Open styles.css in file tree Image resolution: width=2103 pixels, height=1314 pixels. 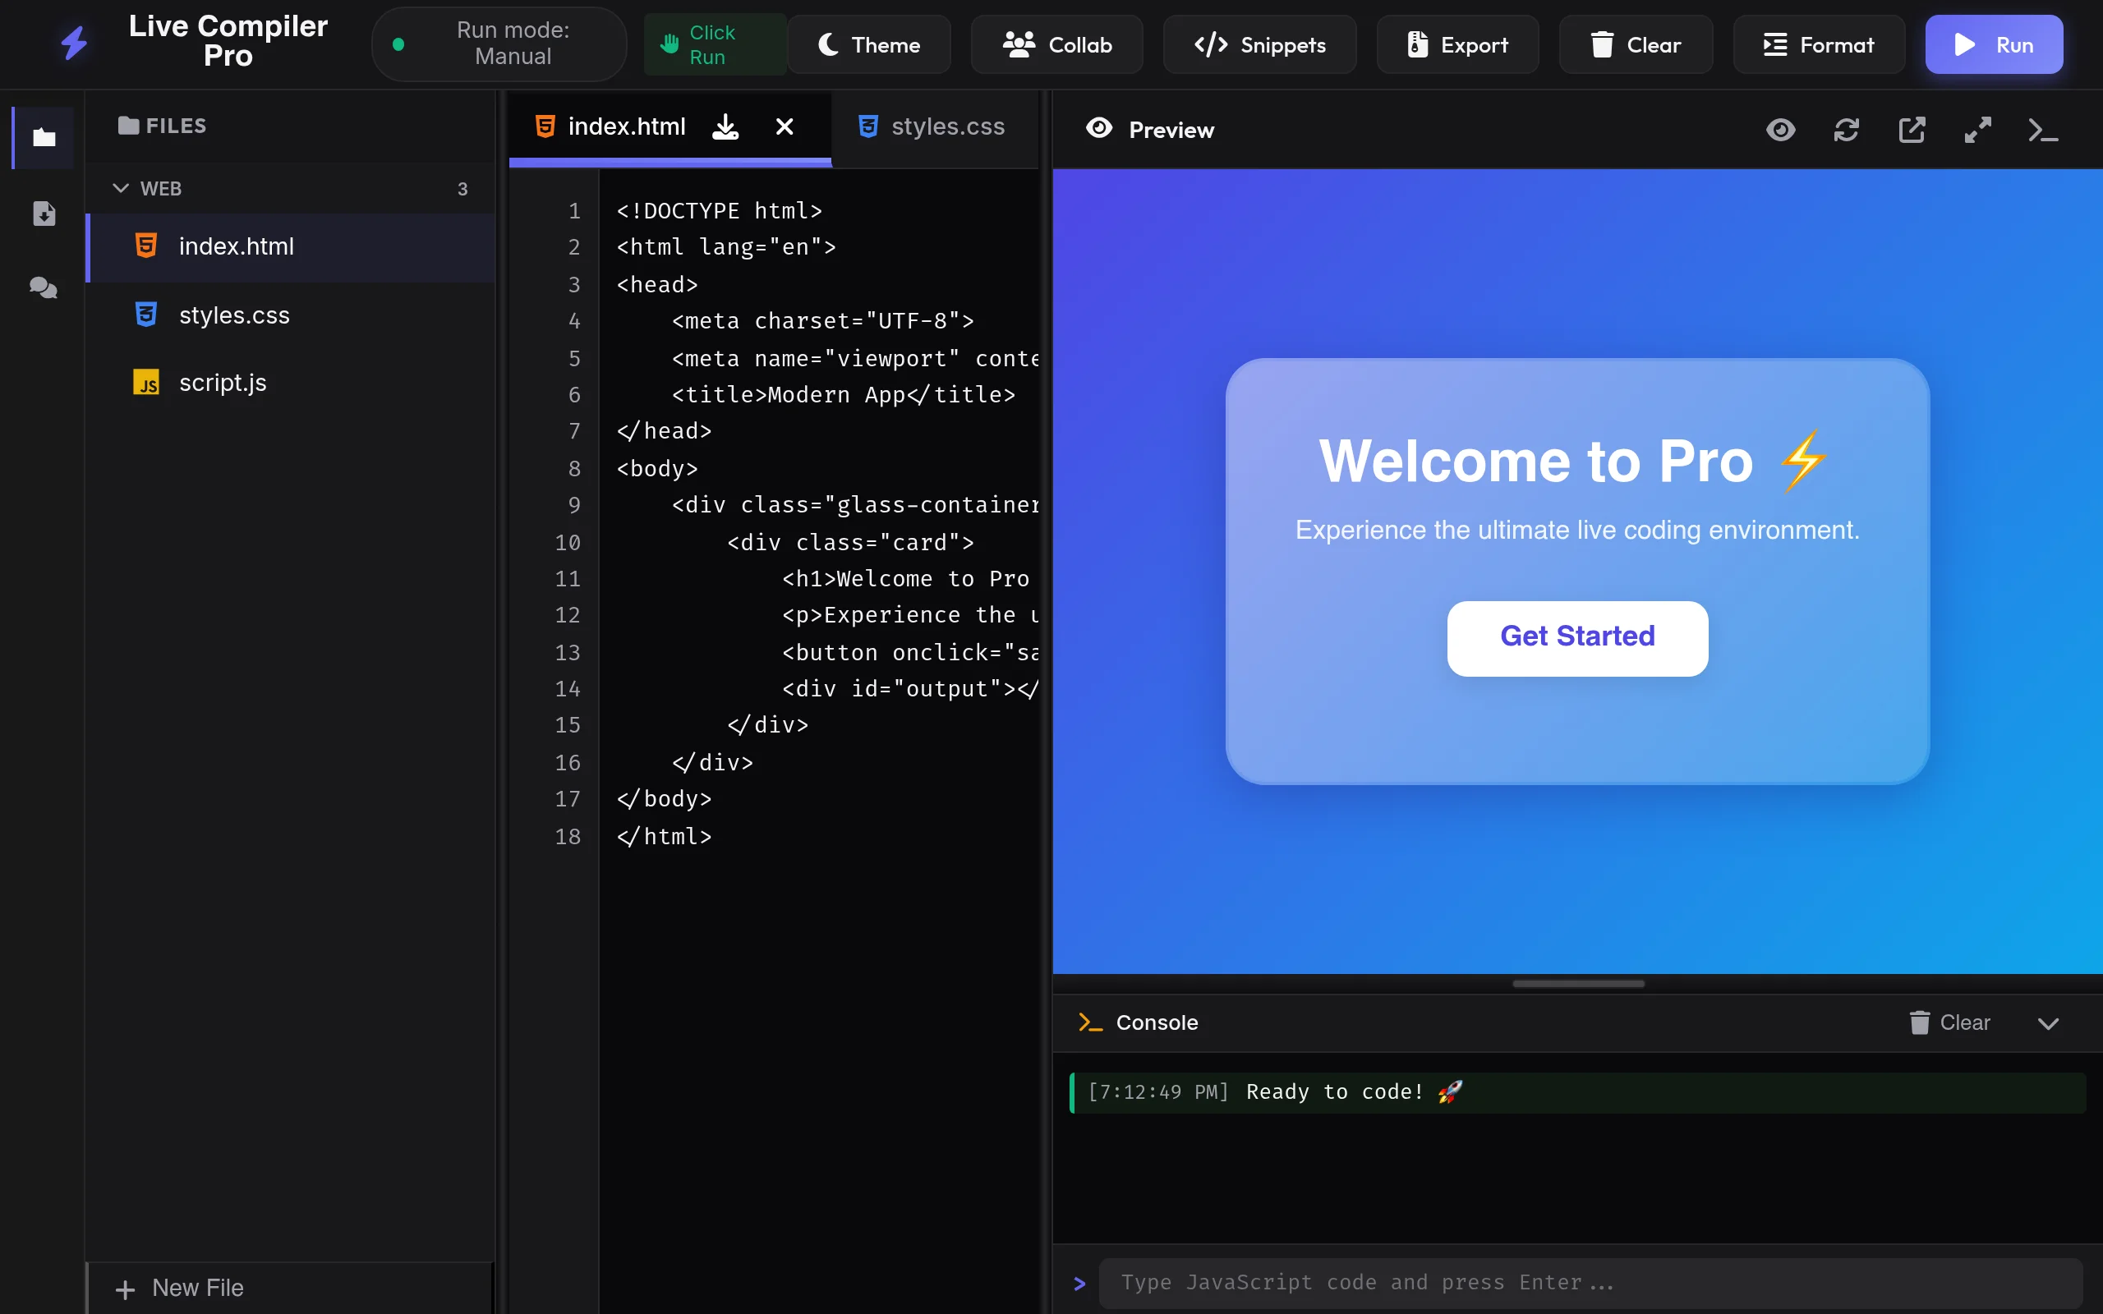292,315
